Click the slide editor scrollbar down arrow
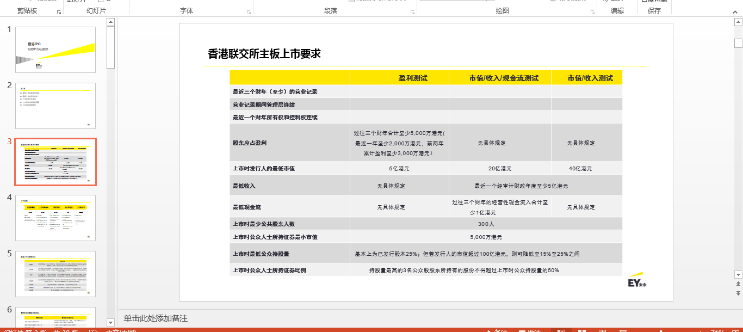Image resolution: width=743 pixels, height=332 pixels. tap(738, 274)
